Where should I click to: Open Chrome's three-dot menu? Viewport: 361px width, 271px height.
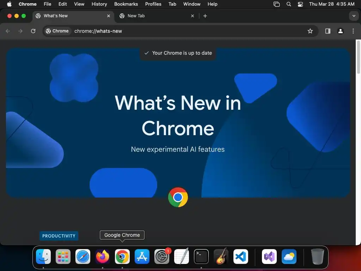click(x=353, y=31)
